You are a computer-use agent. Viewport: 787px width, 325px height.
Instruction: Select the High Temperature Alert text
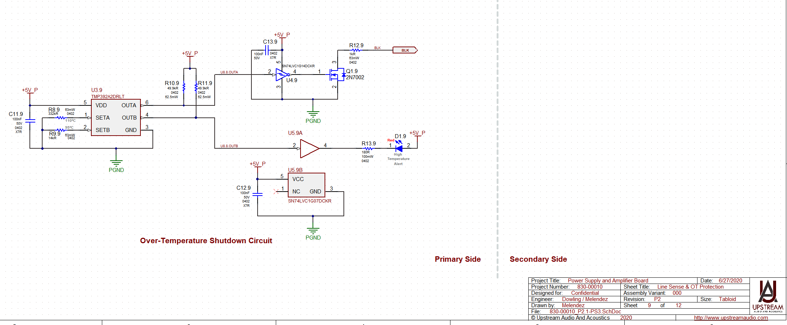(x=398, y=159)
